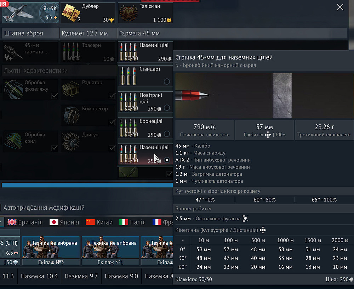
Task: Select the Наземні цілі radio button in list
Action: 167,160
